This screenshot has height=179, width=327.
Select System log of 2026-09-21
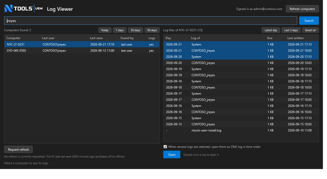(x=241, y=44)
